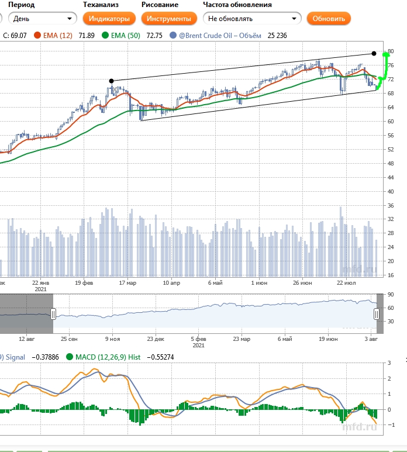Expand the Частота обновления dropdown
Viewport: 407px width, 452px height.
tap(251, 18)
